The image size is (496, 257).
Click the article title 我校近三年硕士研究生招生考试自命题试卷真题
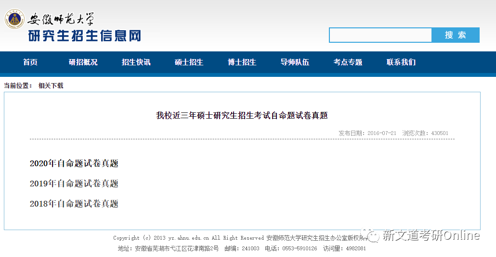242,115
